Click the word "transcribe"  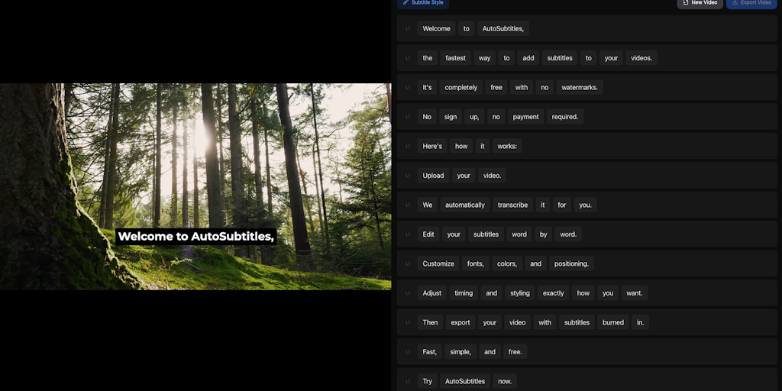pyautogui.click(x=512, y=205)
